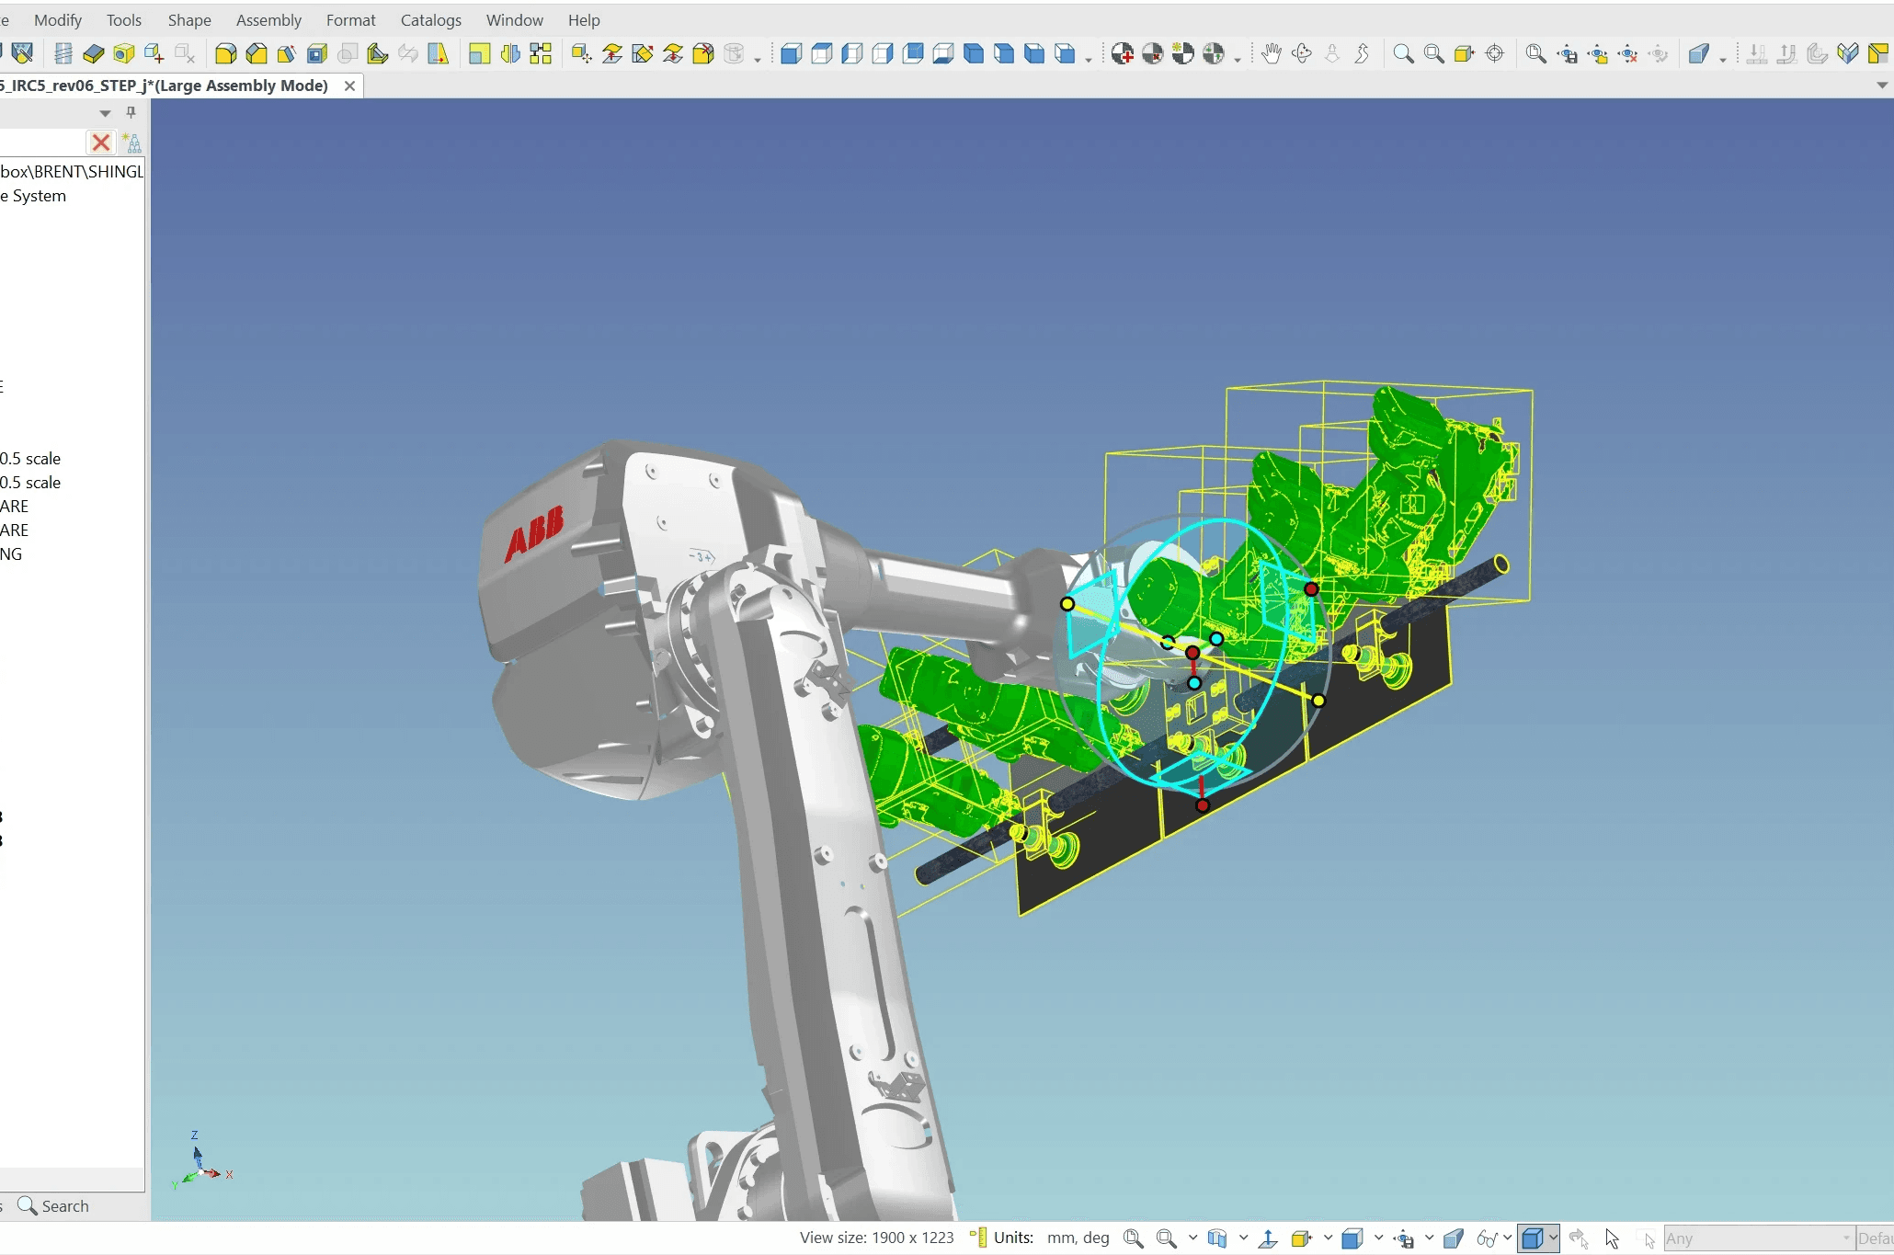Choose the Zoom Window tool

coord(1433,54)
